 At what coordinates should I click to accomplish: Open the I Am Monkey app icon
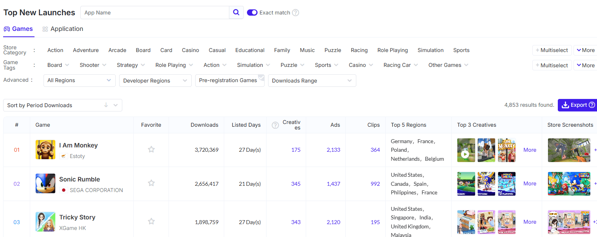click(45, 150)
